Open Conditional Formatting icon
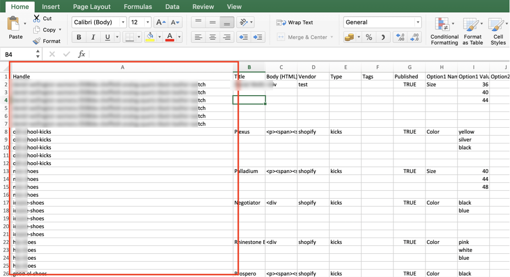 [442, 24]
